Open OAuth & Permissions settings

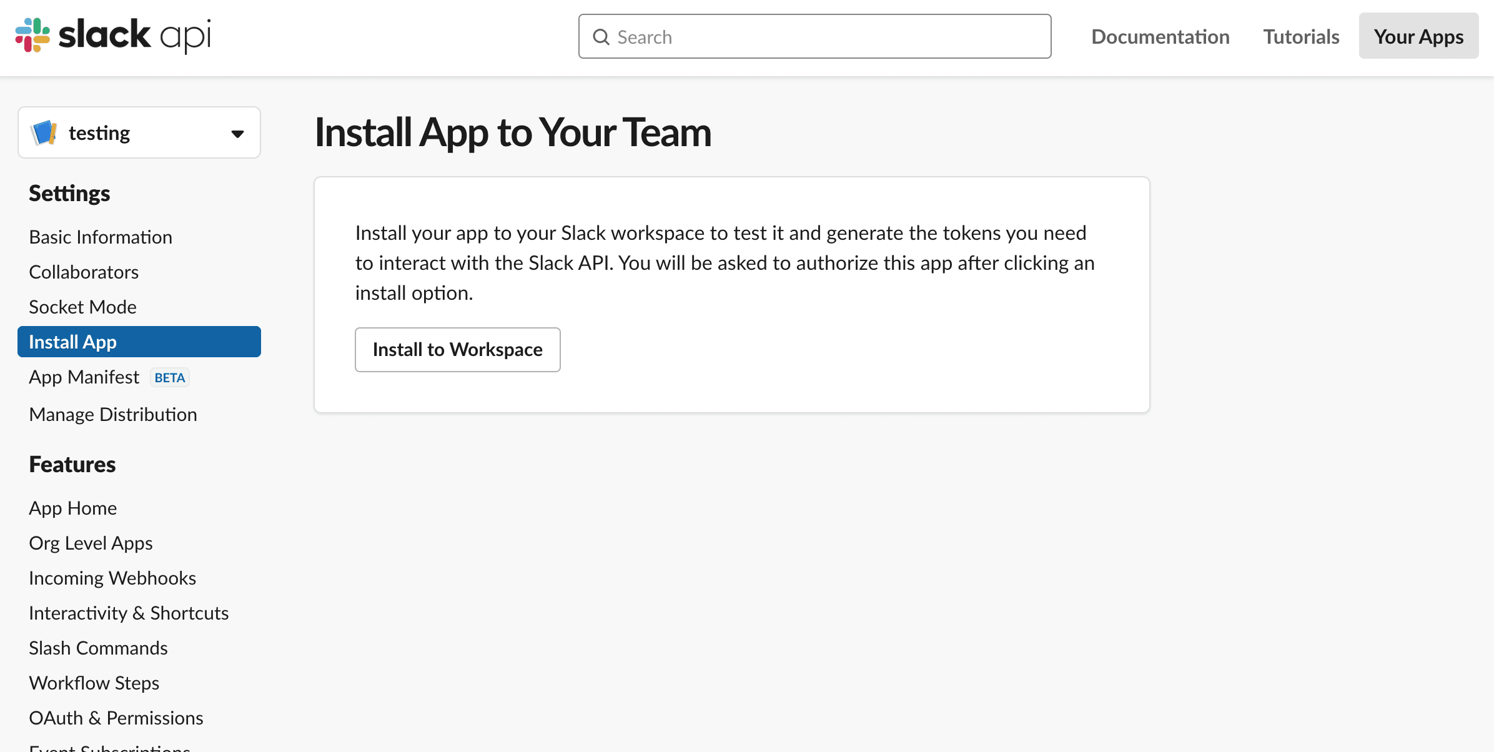coord(116,718)
